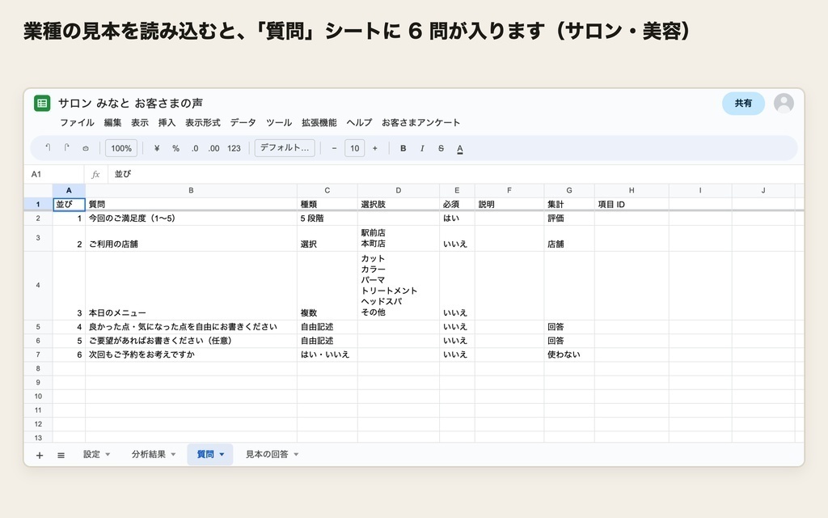Open the 質問 tab dropdown arrow
Screen dimensions: 828x518
pyautogui.click(x=222, y=455)
